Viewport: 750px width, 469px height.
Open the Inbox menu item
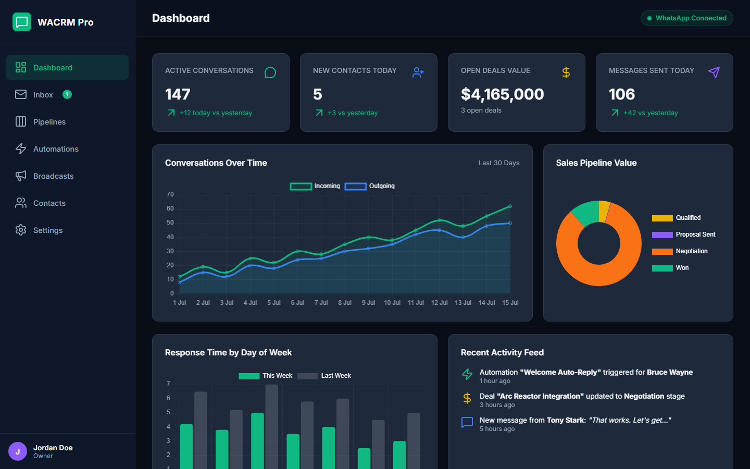pos(67,94)
